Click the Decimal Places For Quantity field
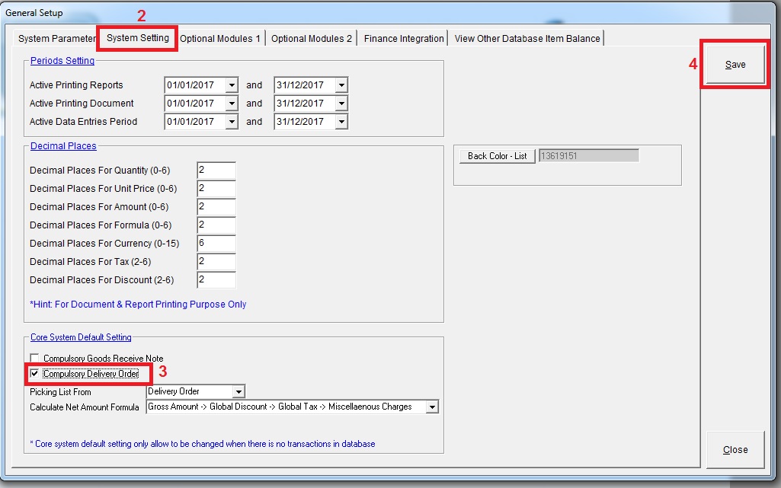Screen dimensions: 781x488 (x=216, y=171)
